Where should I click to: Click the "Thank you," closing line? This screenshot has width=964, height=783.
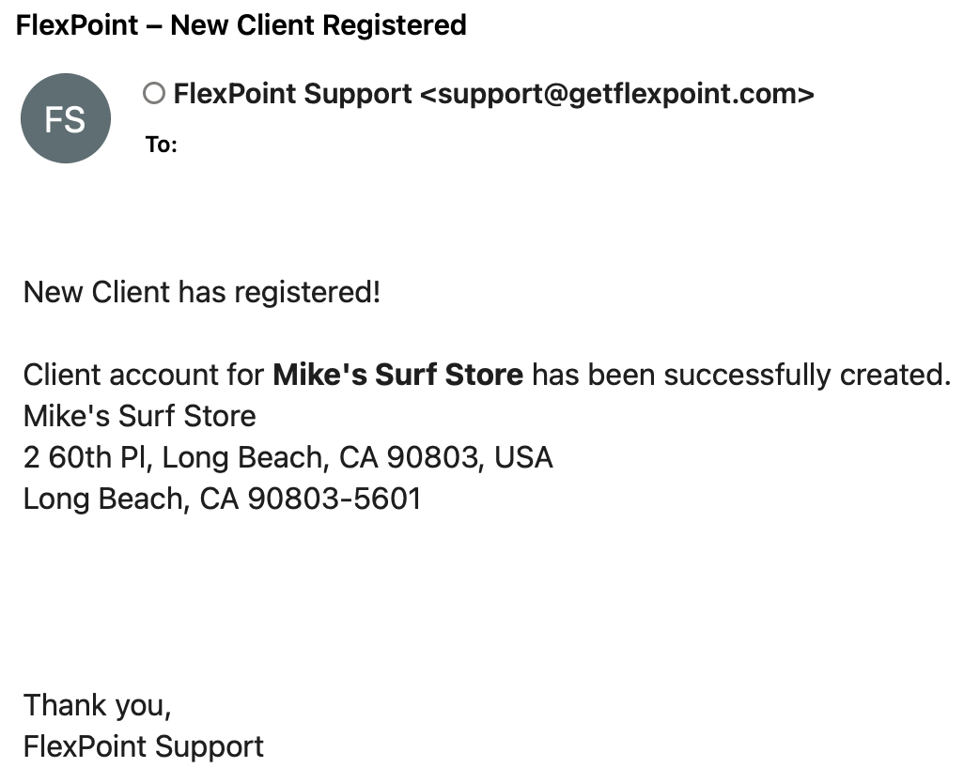pyautogui.click(x=98, y=704)
